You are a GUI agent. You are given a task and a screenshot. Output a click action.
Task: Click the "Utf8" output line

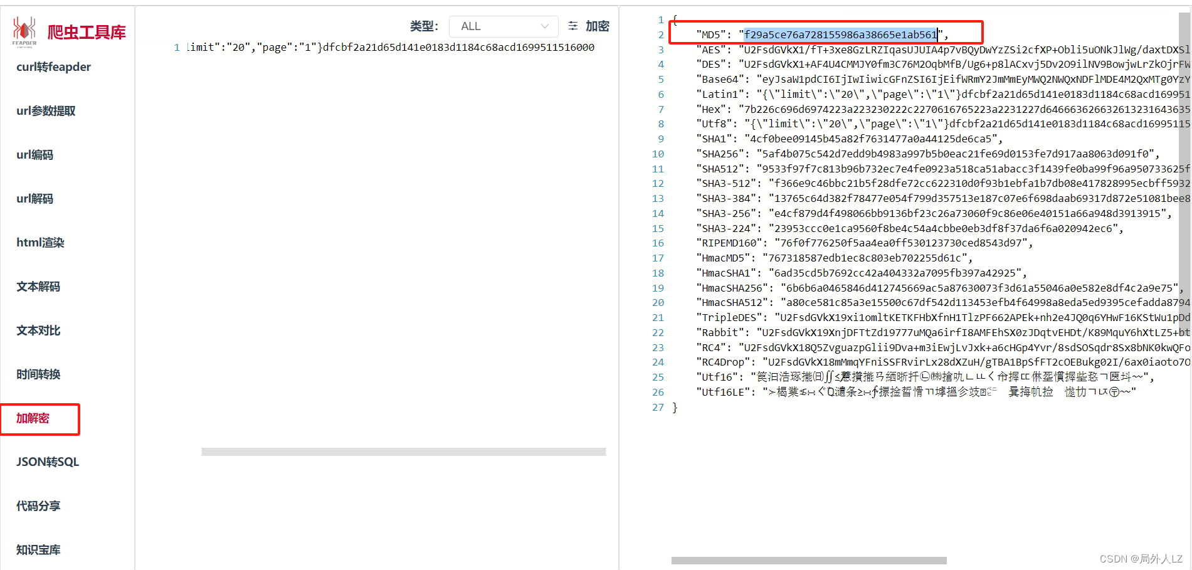click(x=942, y=124)
